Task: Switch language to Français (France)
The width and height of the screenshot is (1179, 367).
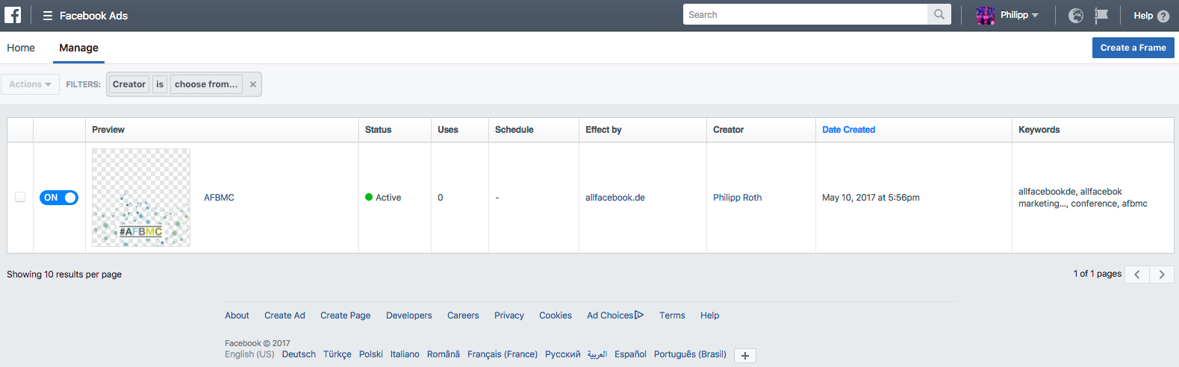Action: pyautogui.click(x=503, y=354)
